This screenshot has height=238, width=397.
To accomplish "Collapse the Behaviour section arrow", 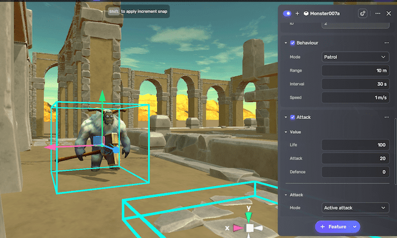I will coord(286,43).
